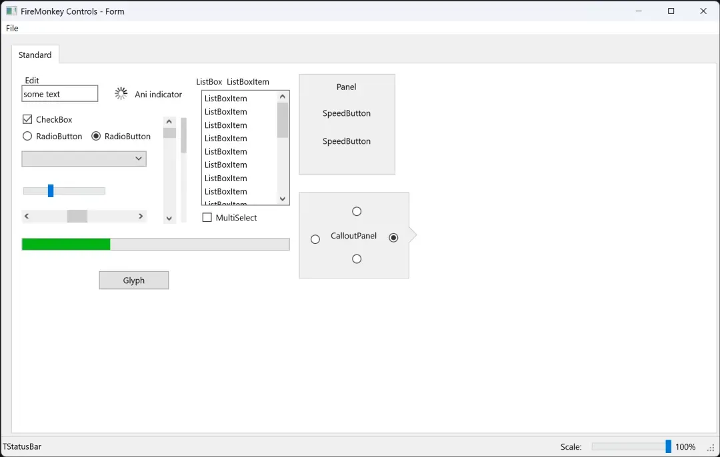Click the CalloutPanel label text
This screenshot has height=457, width=720.
(x=353, y=236)
